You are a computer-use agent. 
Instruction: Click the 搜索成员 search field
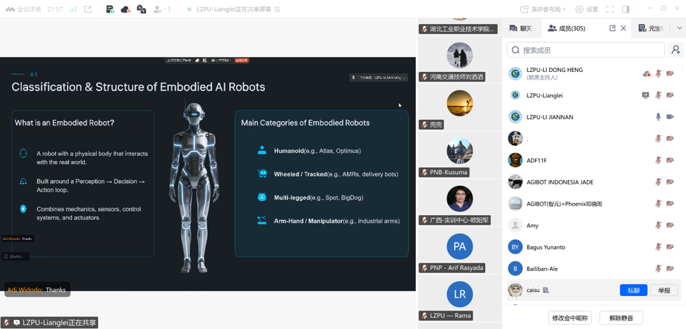click(586, 50)
